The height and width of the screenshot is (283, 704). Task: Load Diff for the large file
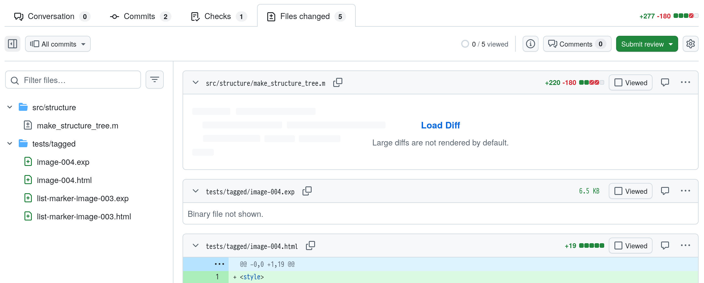(x=440, y=125)
